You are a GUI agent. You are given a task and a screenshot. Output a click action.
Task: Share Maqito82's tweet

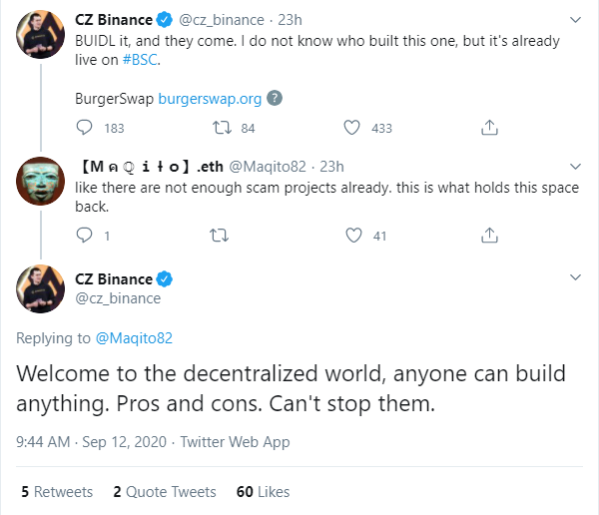489,236
